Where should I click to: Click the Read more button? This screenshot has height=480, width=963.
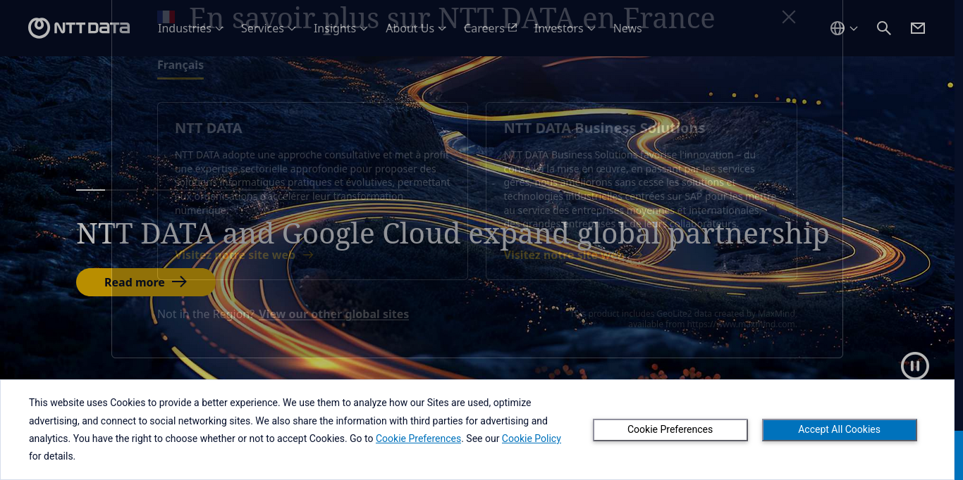[145, 282]
